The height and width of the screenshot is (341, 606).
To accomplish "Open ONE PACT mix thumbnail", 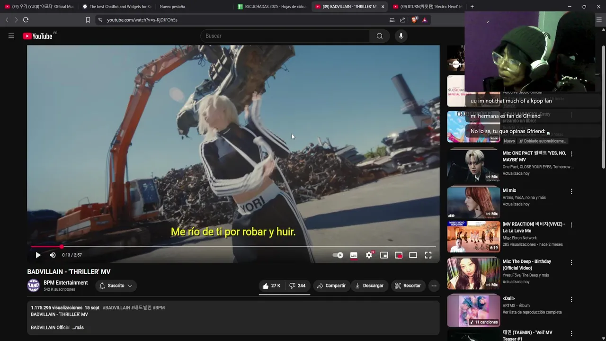I will 473,166.
